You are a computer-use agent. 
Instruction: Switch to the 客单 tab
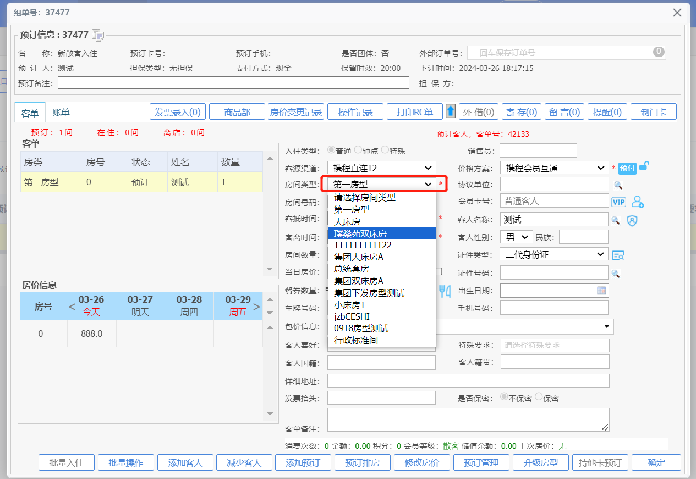click(x=30, y=113)
